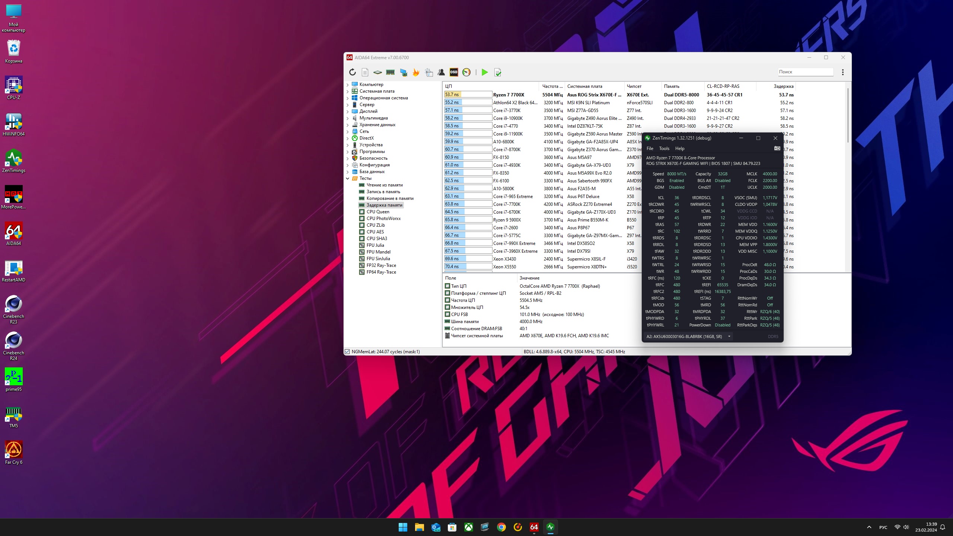This screenshot has width=953, height=536.
Task: Toggle FPU Julia test checkbox icon
Action: click(361, 245)
